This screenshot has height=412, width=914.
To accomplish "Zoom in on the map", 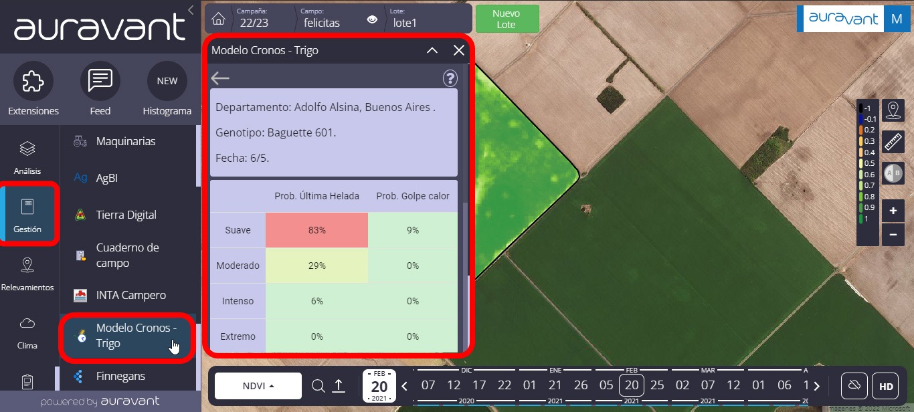I will click(x=893, y=211).
